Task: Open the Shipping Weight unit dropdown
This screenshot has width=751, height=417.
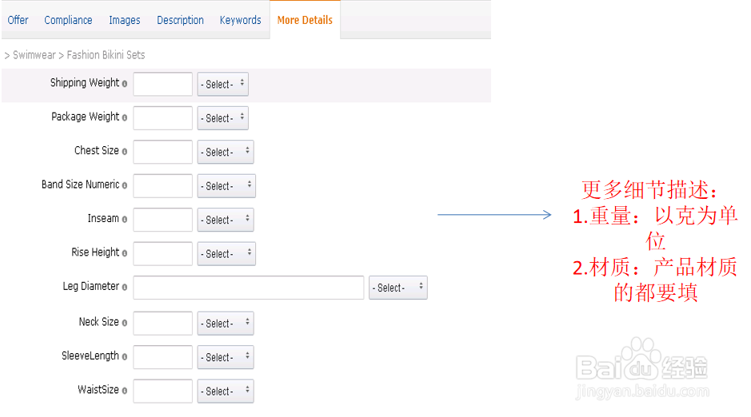Action: [x=222, y=84]
